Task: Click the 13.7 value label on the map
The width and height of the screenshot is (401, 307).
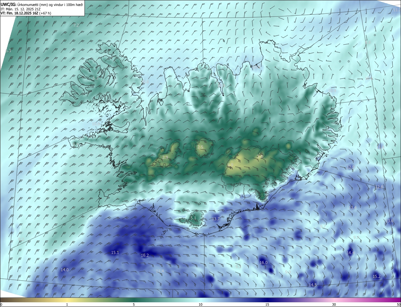Action: pyautogui.click(x=216, y=219)
